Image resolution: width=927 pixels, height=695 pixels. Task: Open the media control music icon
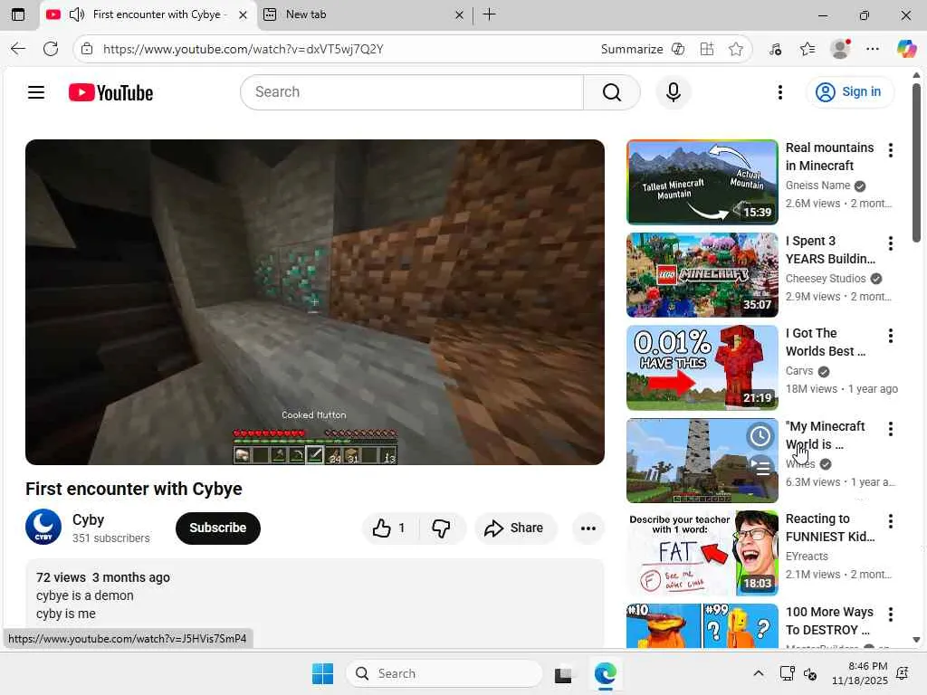775,49
